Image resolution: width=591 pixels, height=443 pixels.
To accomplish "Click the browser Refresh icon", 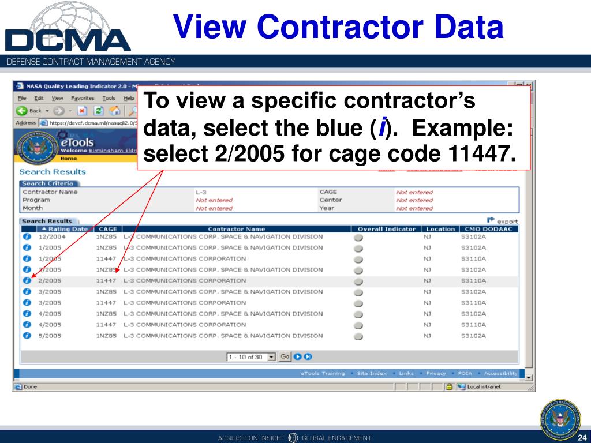I will [x=98, y=111].
